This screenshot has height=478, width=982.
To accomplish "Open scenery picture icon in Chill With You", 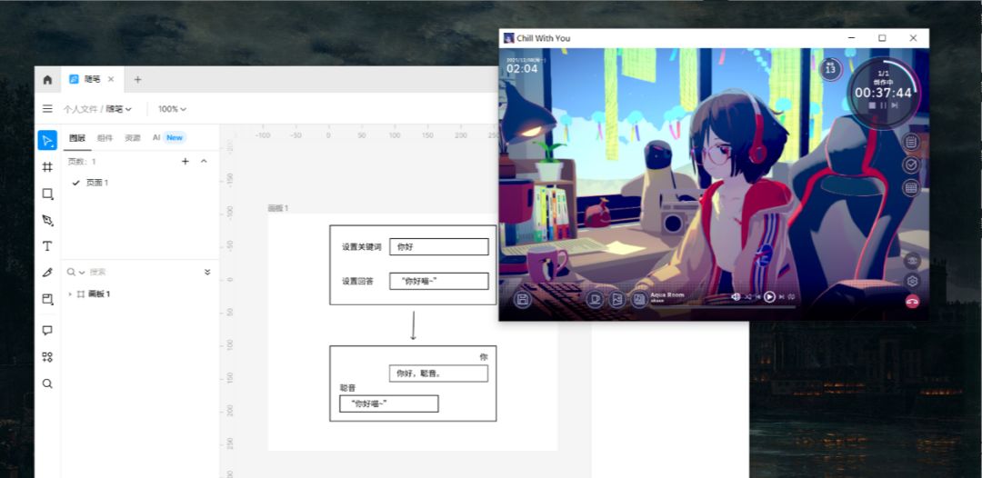I will click(x=616, y=300).
